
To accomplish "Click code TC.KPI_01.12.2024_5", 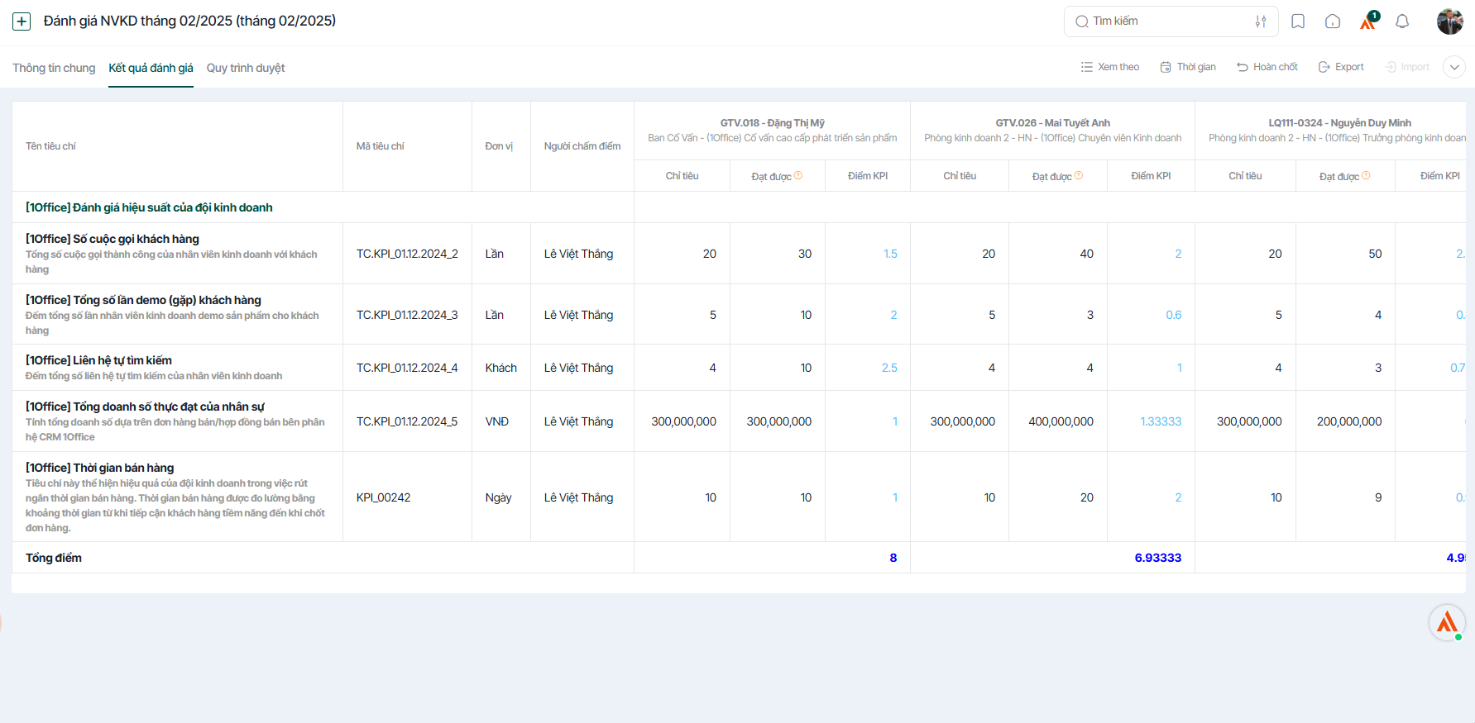I will tap(407, 421).
